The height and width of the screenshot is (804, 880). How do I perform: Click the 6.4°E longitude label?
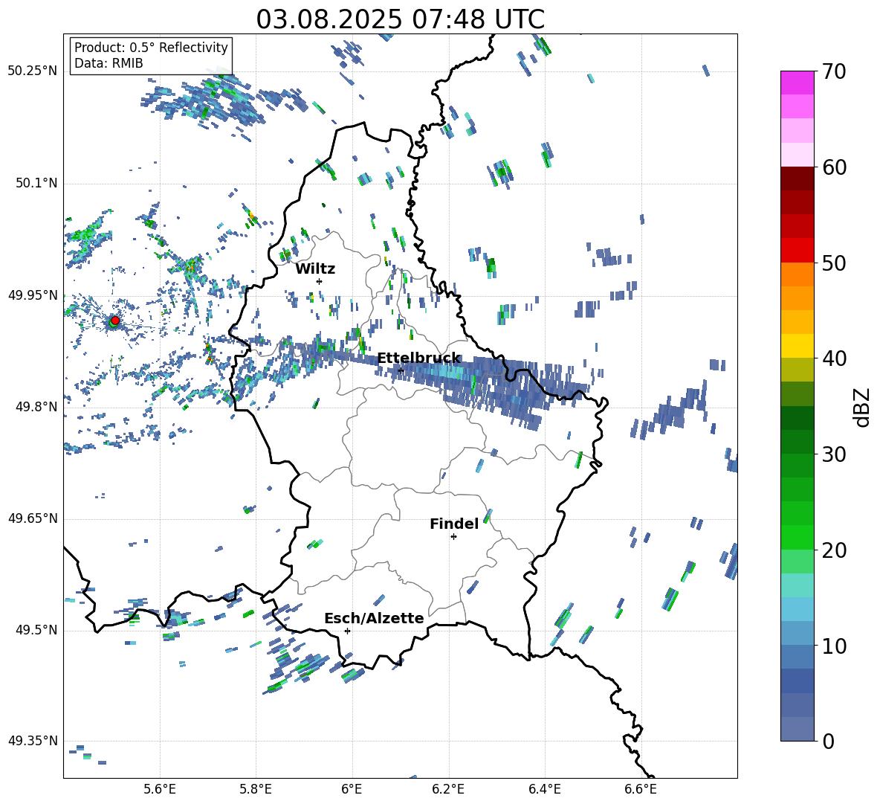point(544,789)
